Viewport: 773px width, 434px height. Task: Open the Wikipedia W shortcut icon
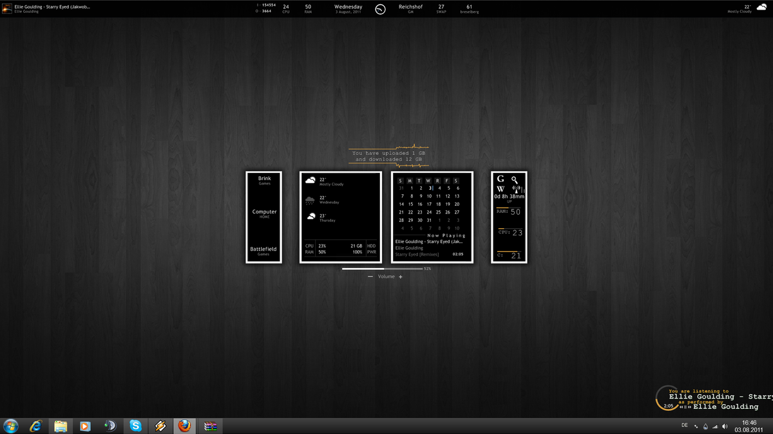point(501,190)
